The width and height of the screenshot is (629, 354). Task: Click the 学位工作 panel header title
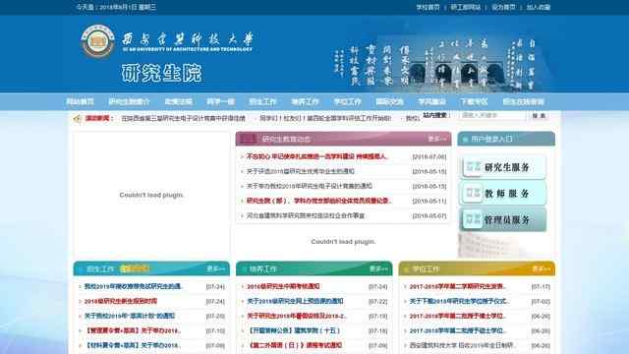pos(426,268)
